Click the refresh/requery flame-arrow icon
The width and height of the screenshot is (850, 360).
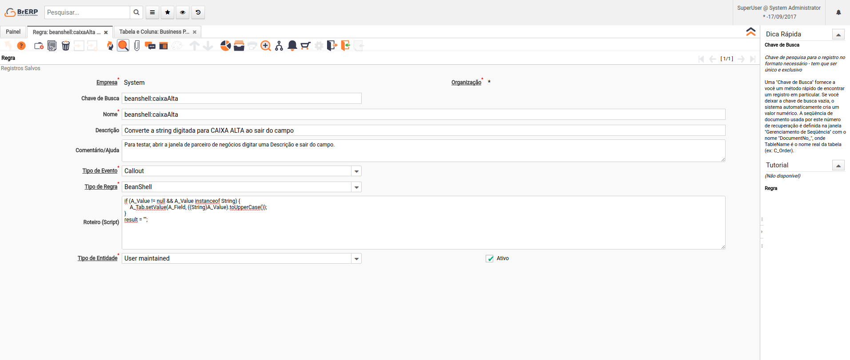(110, 46)
